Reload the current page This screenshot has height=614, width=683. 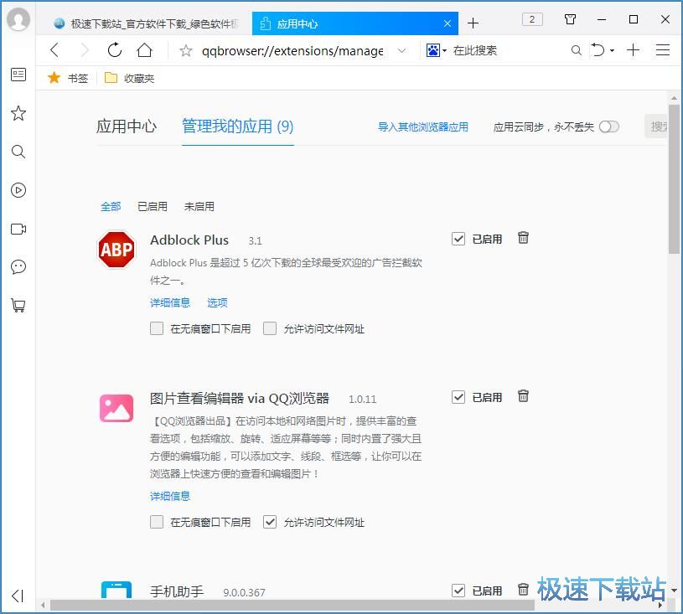[x=115, y=50]
